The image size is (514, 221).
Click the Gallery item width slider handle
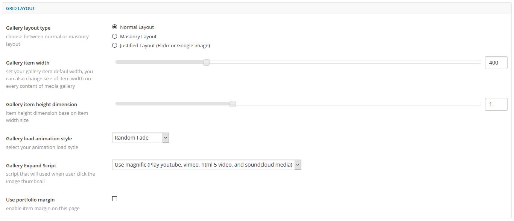click(x=206, y=63)
